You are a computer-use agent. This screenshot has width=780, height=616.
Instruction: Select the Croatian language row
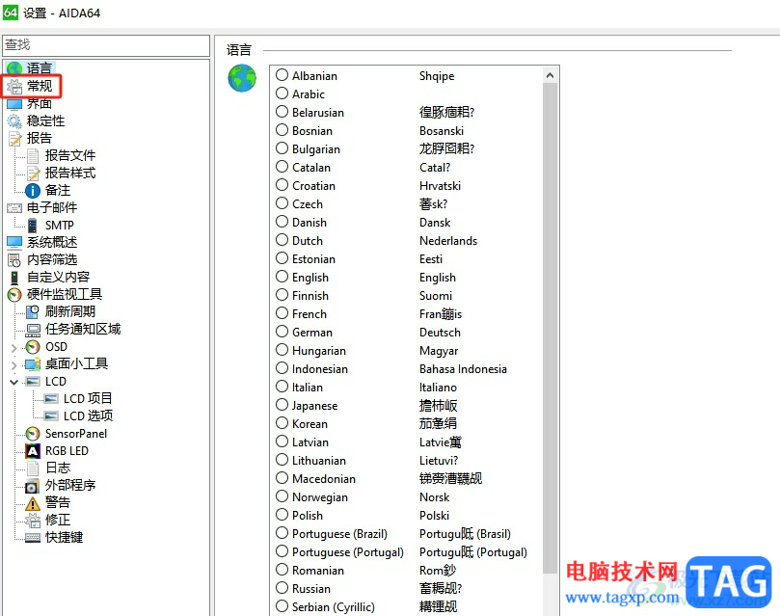point(408,185)
